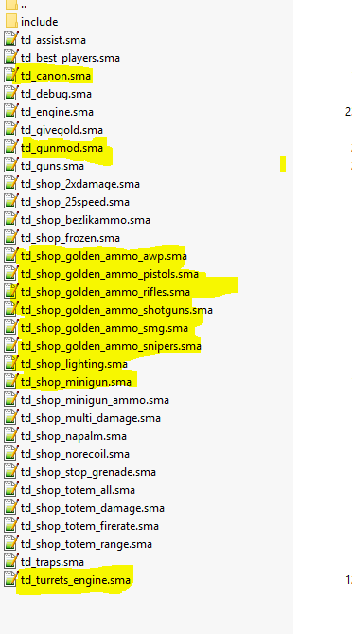The width and height of the screenshot is (352, 634).
Task: Click td_shop_2xdamage.sma filename
Action: [80, 184]
